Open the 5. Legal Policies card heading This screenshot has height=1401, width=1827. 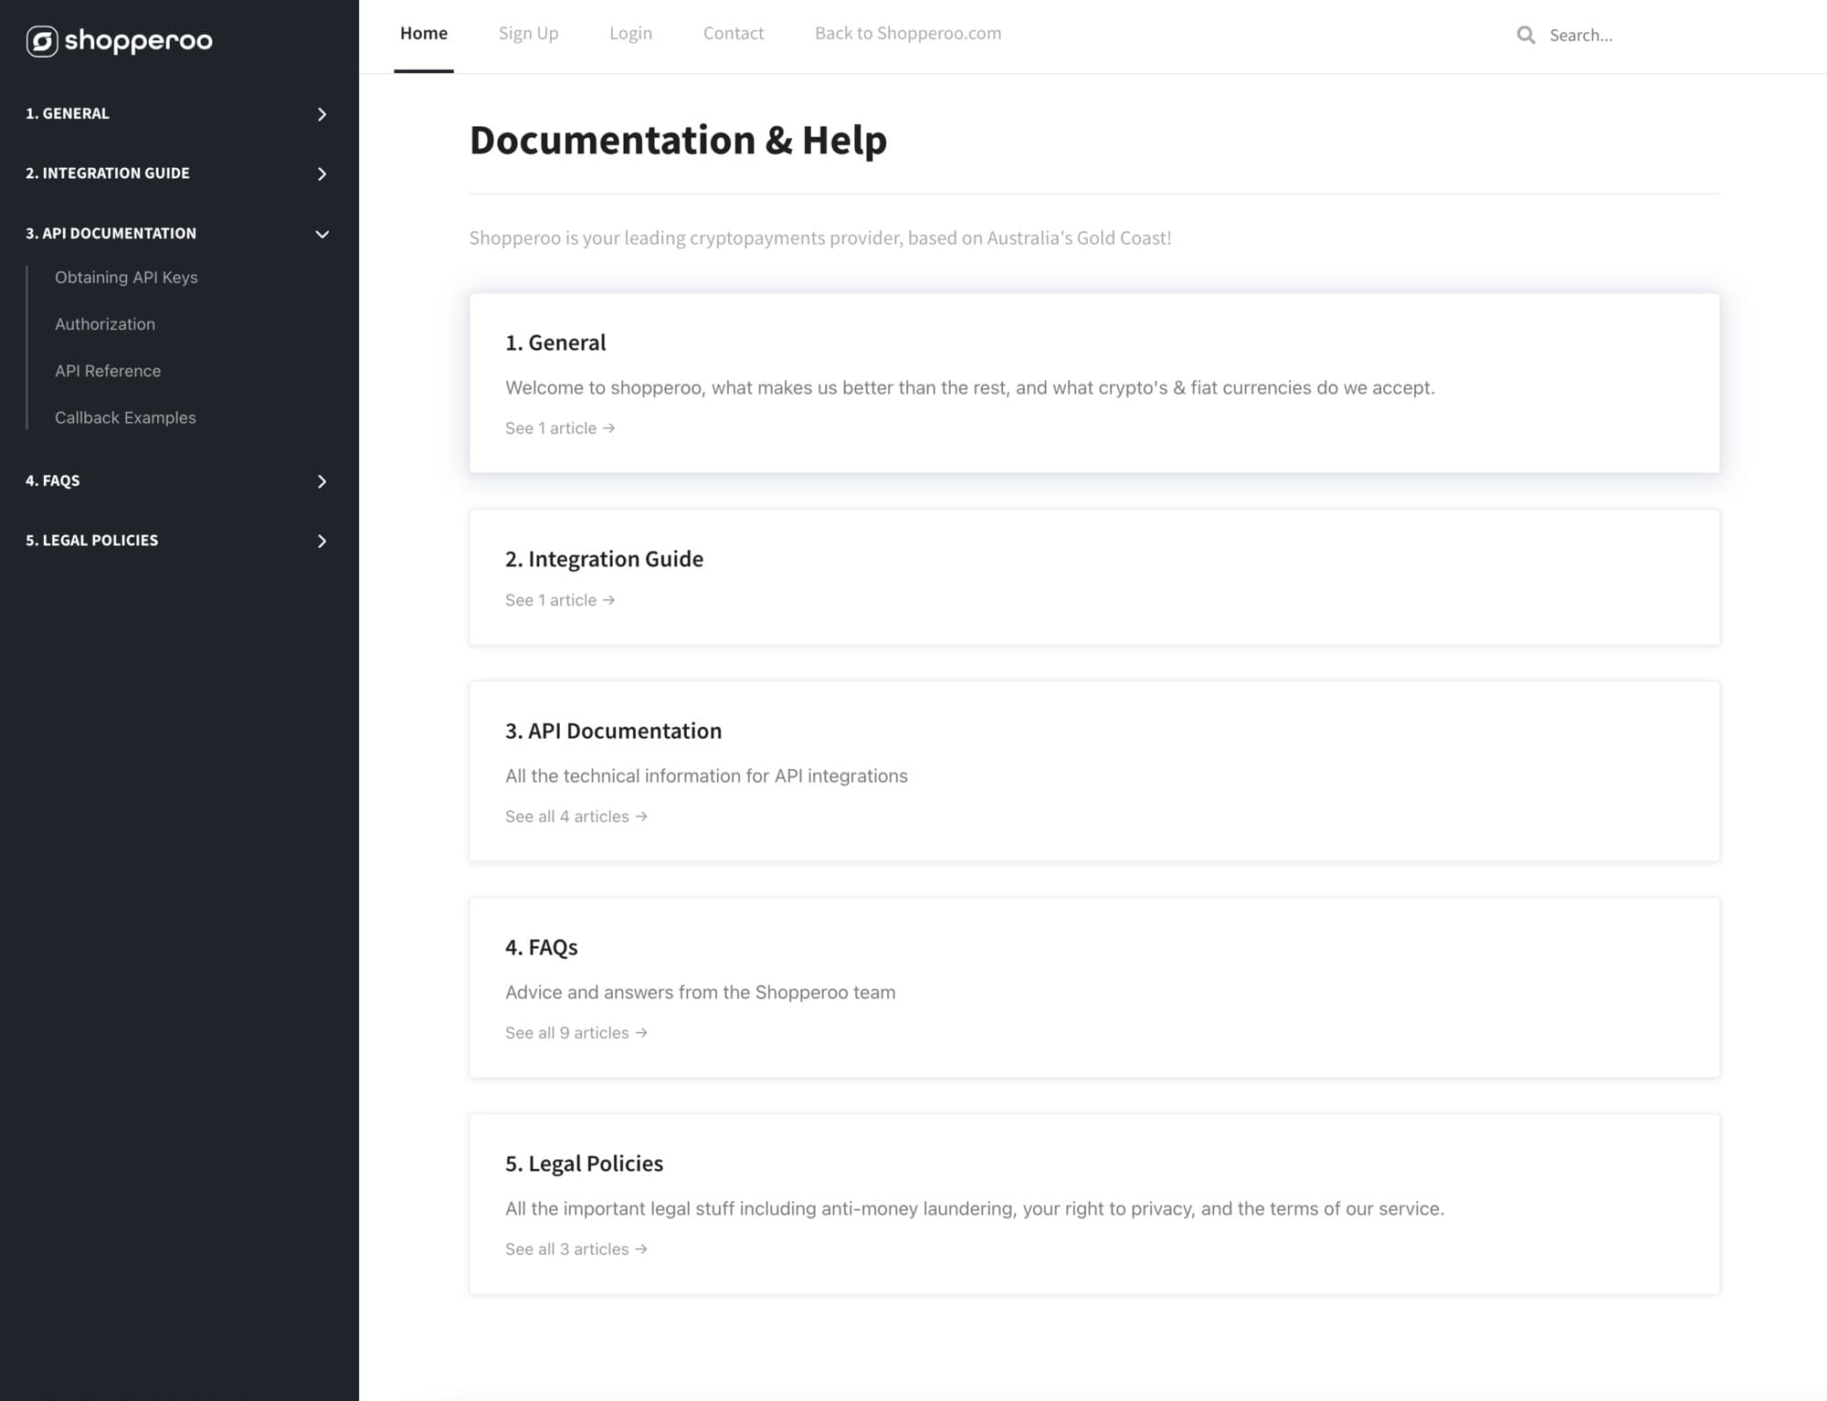[x=584, y=1164]
